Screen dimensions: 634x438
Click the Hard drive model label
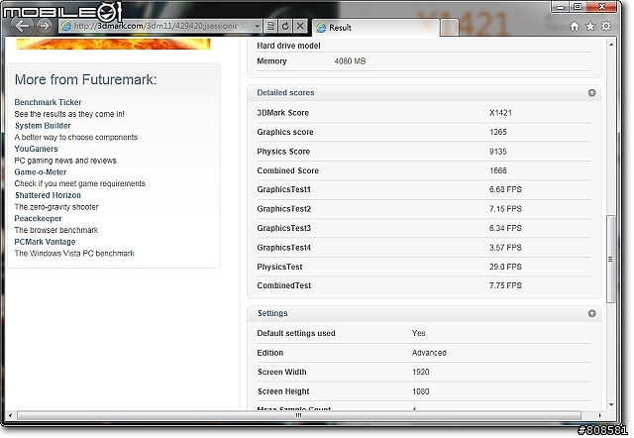coord(288,46)
